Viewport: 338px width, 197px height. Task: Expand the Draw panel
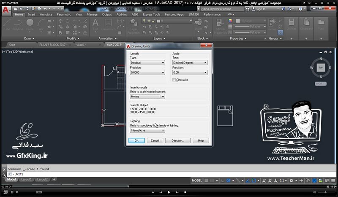[x=29, y=38]
